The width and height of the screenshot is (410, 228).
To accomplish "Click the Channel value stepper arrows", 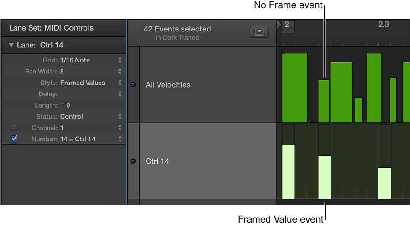I will [120, 128].
